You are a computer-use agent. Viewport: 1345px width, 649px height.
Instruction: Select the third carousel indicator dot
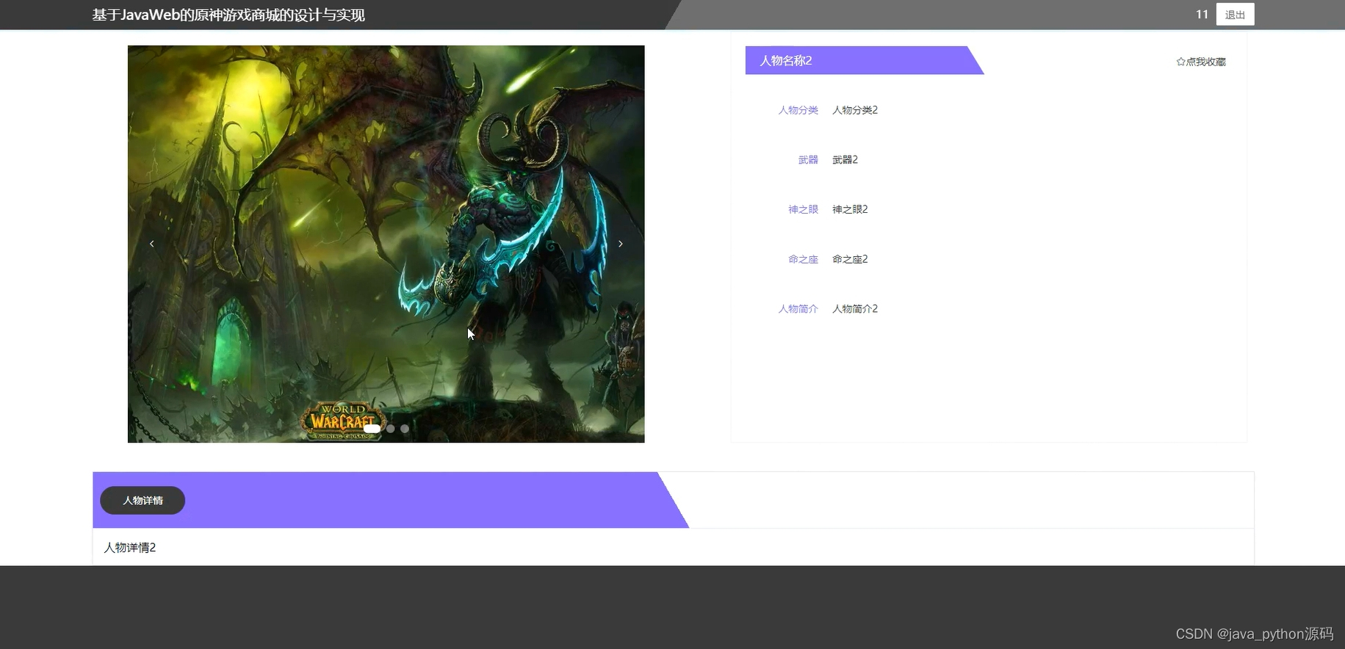pyautogui.click(x=405, y=429)
